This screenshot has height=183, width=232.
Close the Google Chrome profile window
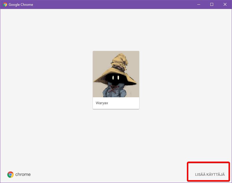pyautogui.click(x=225, y=4)
